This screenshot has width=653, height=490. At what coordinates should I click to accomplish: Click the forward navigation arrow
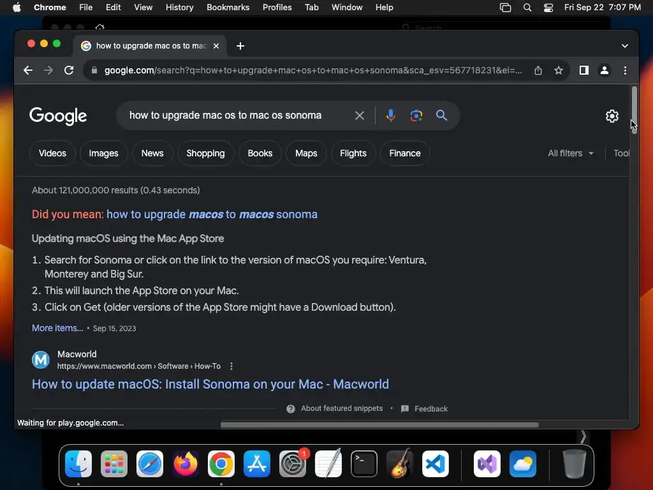(48, 70)
